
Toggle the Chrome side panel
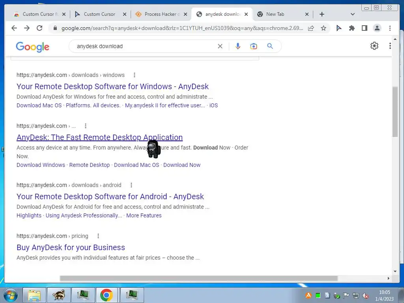click(364, 28)
